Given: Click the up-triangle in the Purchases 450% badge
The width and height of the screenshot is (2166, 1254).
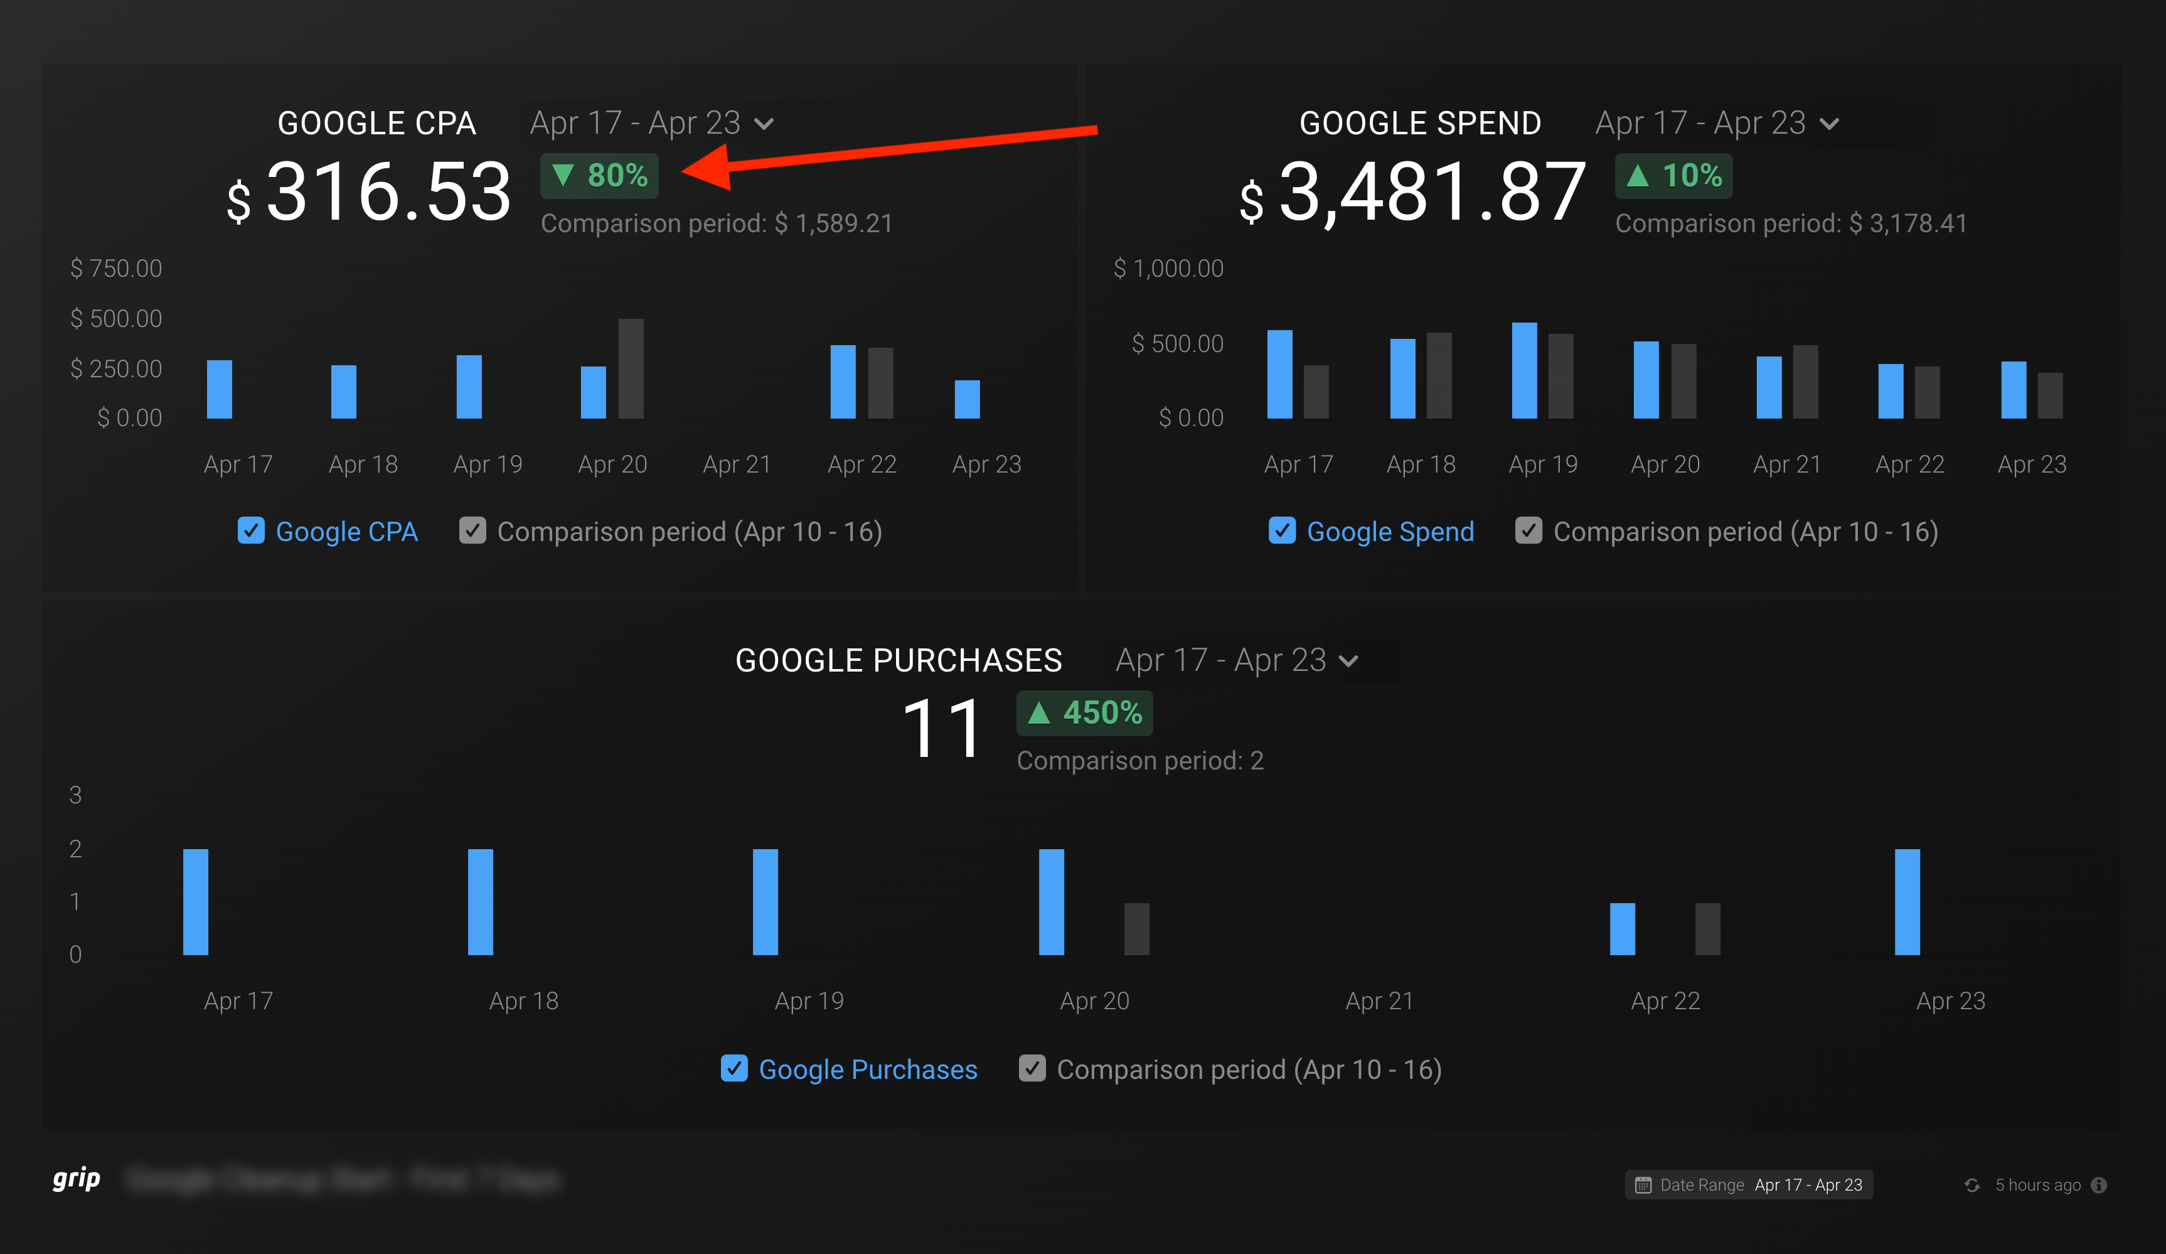Looking at the screenshot, I should pos(1039,712).
